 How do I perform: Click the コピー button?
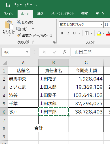pos(23,29)
